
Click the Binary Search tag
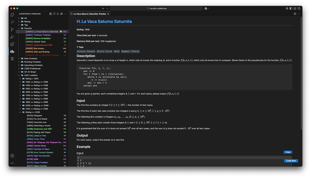point(86,51)
